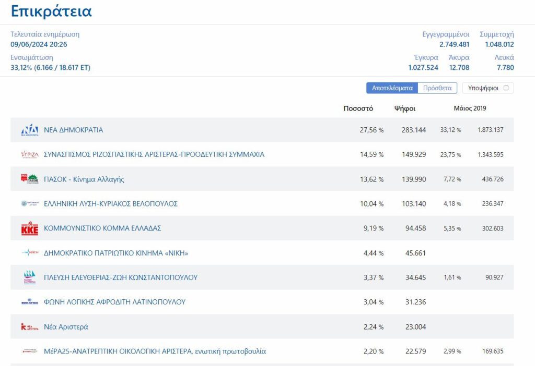The image size is (535, 366).
Task: Click the 10,04 % percentage for Elliniki Lysi
Action: click(371, 204)
